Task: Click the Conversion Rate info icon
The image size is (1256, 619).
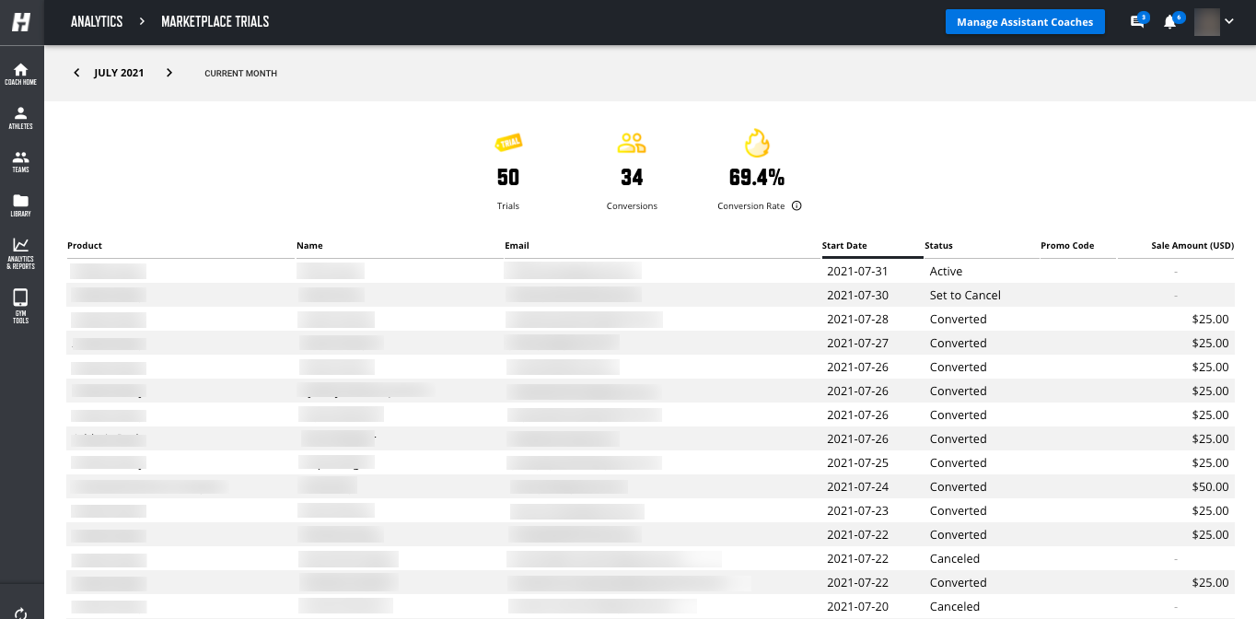Action: pyautogui.click(x=797, y=206)
